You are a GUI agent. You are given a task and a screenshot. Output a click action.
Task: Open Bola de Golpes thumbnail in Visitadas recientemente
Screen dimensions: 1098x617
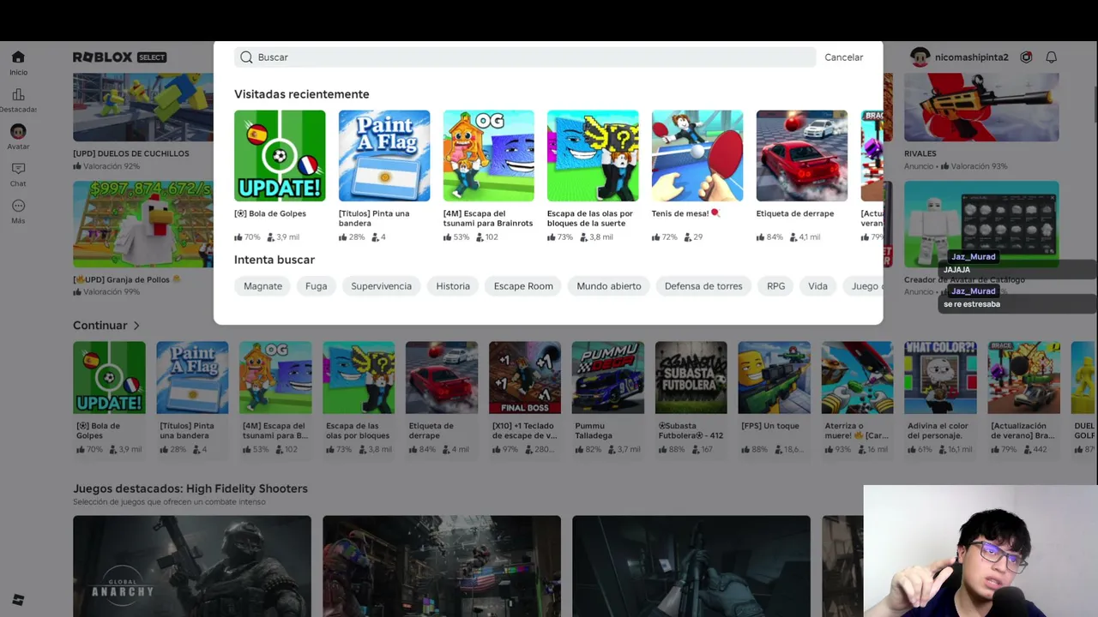click(x=280, y=155)
